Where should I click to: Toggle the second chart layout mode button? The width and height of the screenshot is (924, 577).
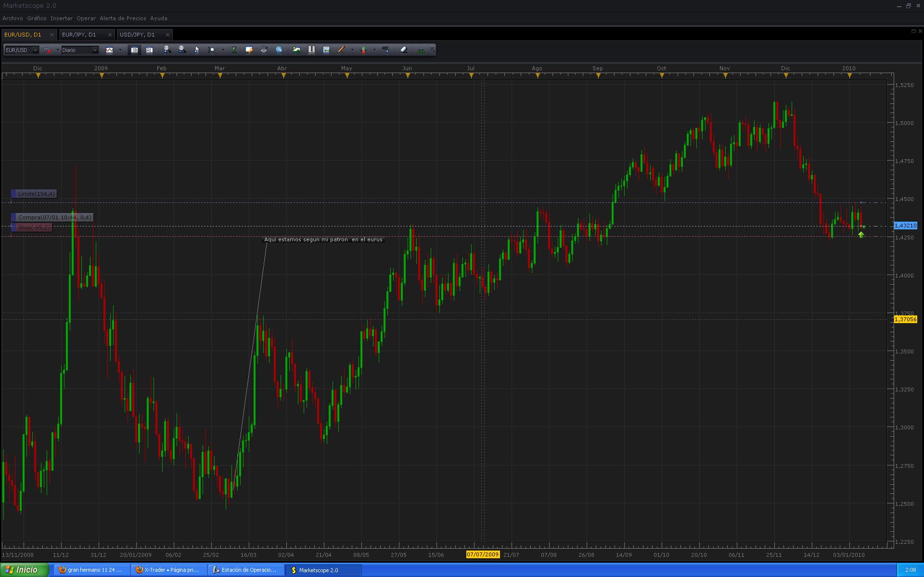149,50
